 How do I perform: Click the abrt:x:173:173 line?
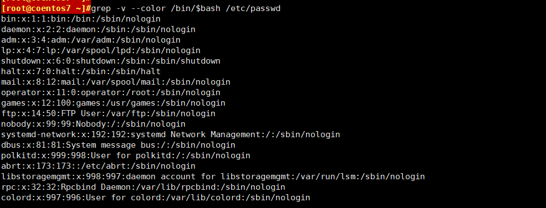click(x=98, y=166)
